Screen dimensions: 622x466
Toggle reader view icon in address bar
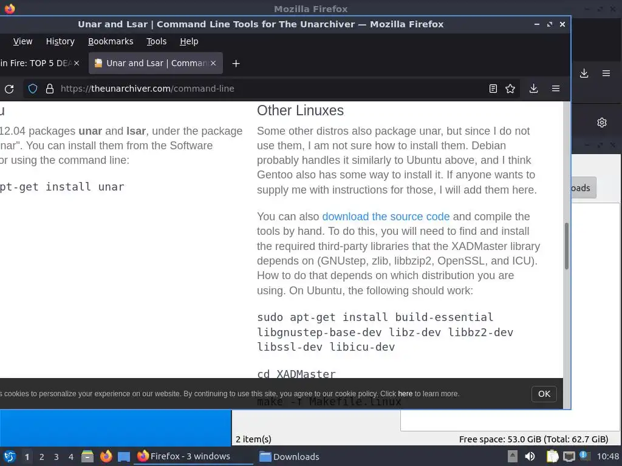pyautogui.click(x=493, y=89)
